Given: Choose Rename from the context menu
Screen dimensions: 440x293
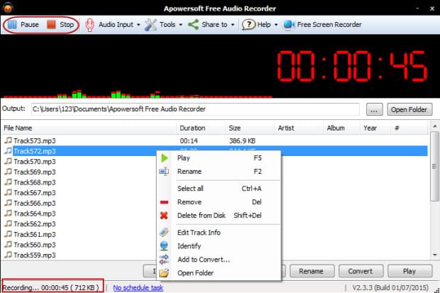Looking at the screenshot, I should coord(219,172).
